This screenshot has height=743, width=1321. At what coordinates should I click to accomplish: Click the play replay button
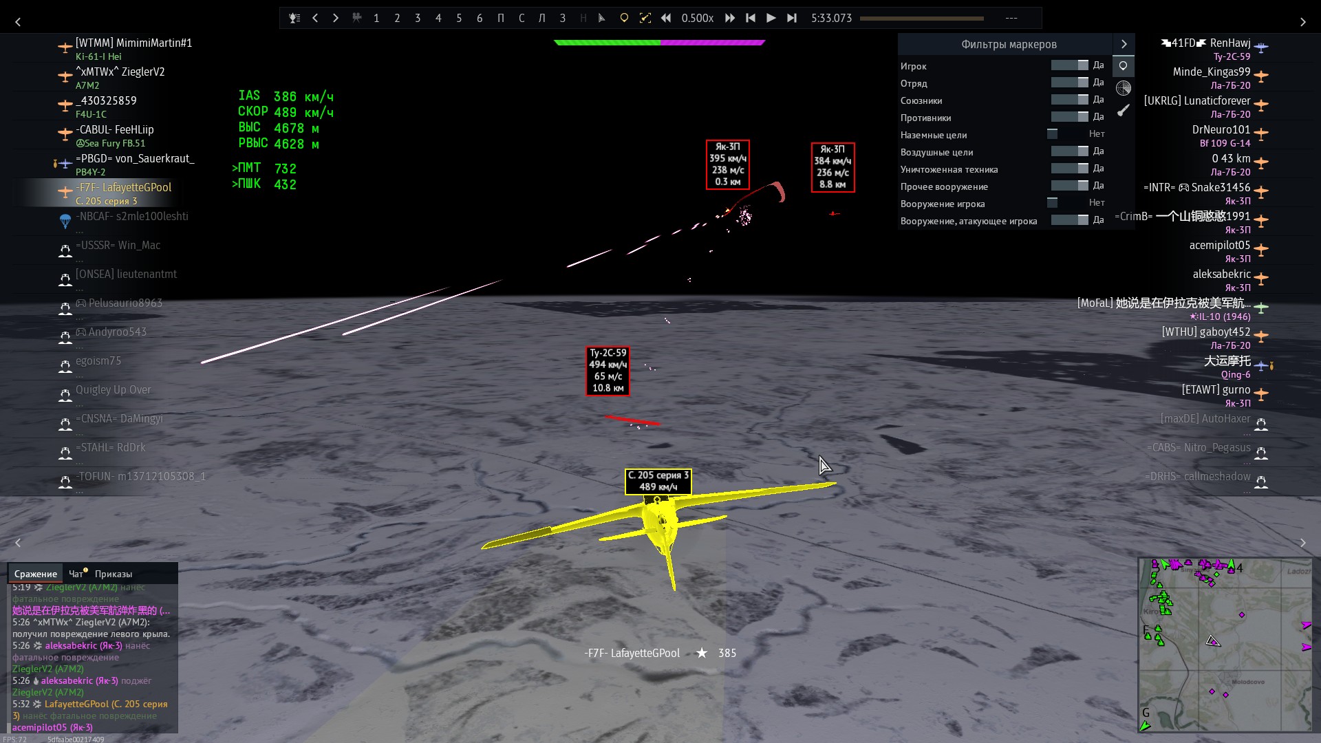tap(771, 18)
